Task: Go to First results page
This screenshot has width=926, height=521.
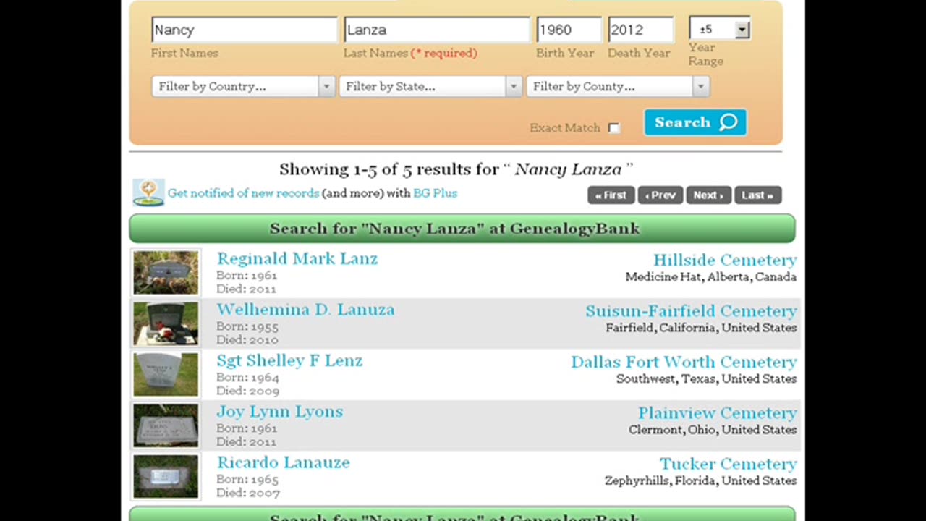Action: [x=611, y=195]
